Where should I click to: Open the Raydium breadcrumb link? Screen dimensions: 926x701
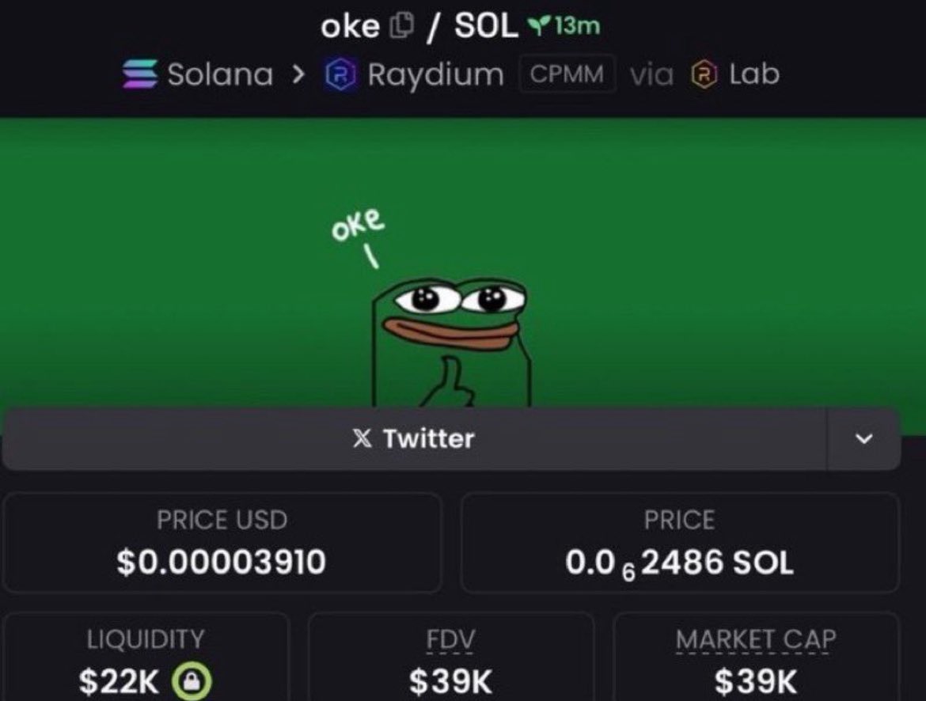pos(435,76)
